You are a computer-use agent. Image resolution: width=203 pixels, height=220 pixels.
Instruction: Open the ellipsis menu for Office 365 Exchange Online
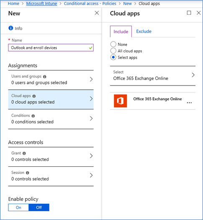(189, 103)
